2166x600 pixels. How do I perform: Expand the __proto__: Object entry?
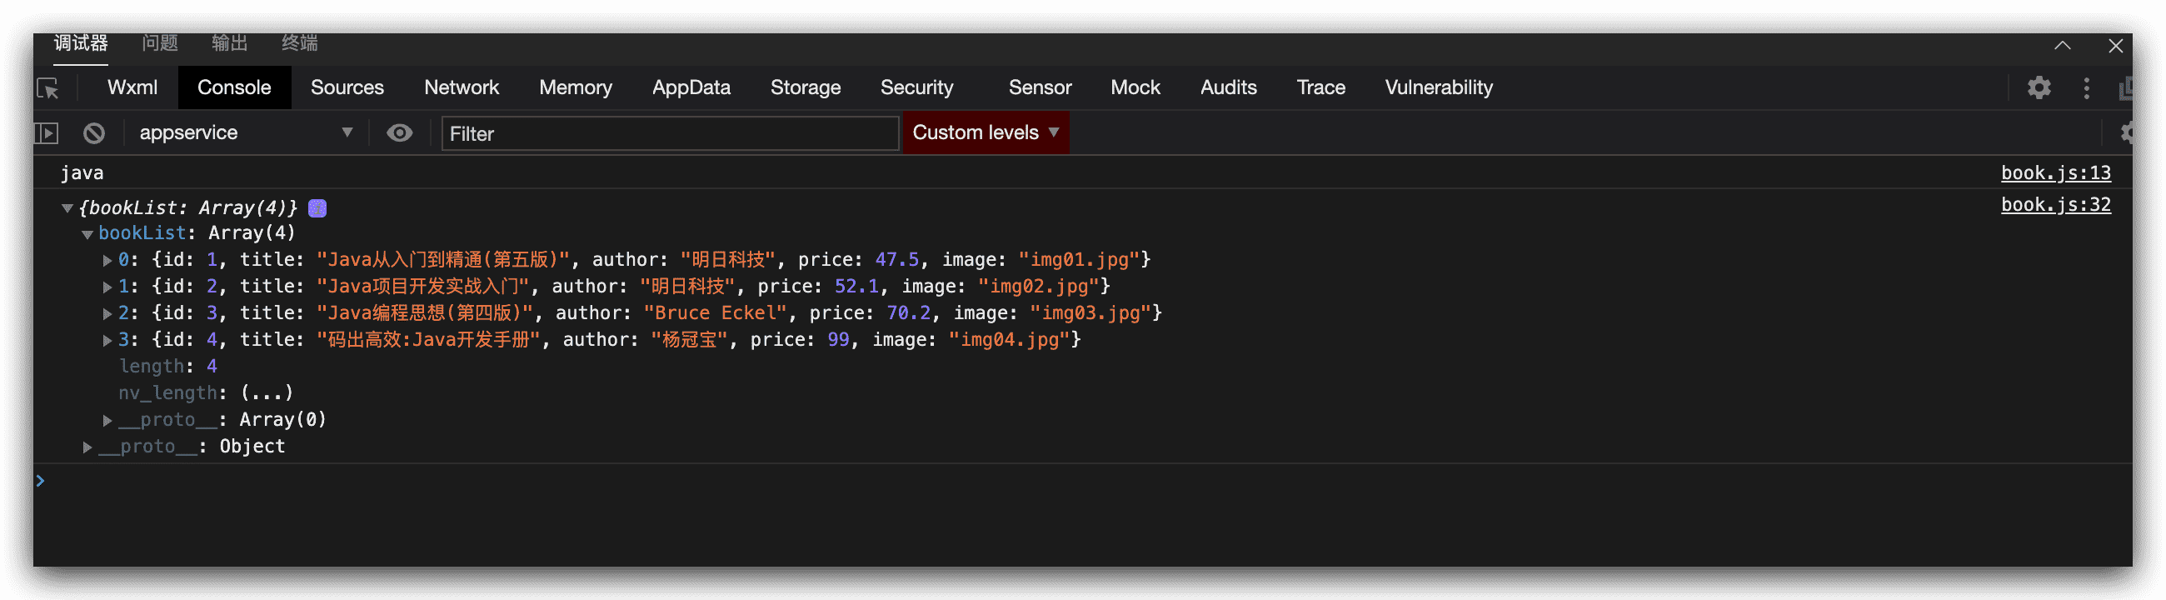87,447
